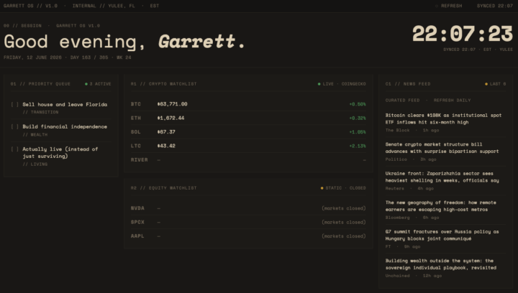518x293 pixels.
Task: Check the 'Sell house and leave Florida' checkbox
Action: point(14,104)
